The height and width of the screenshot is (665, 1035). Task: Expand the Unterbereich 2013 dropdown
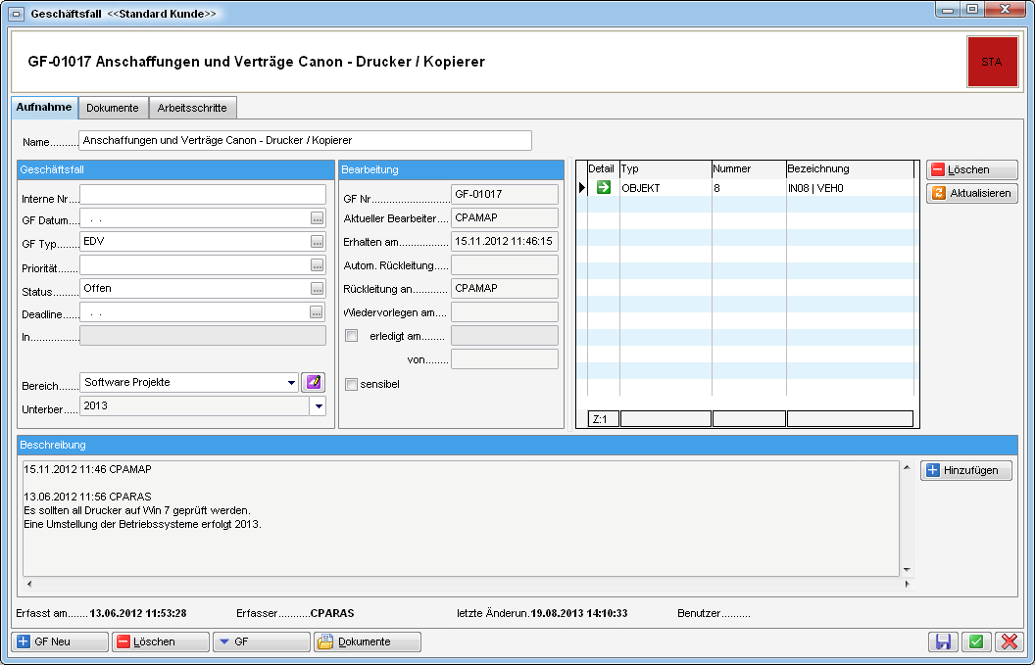click(318, 406)
